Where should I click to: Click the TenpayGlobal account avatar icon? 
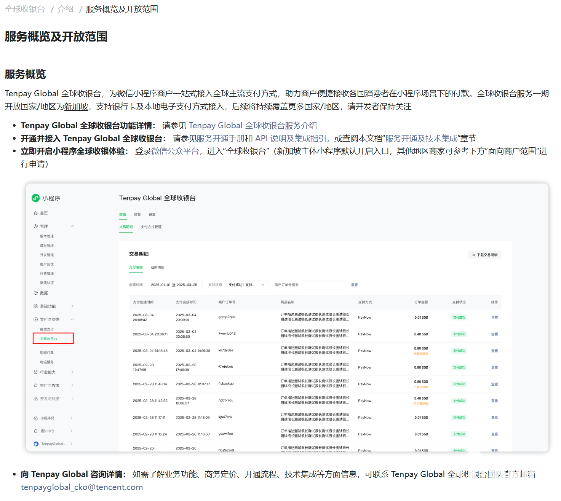(36, 444)
